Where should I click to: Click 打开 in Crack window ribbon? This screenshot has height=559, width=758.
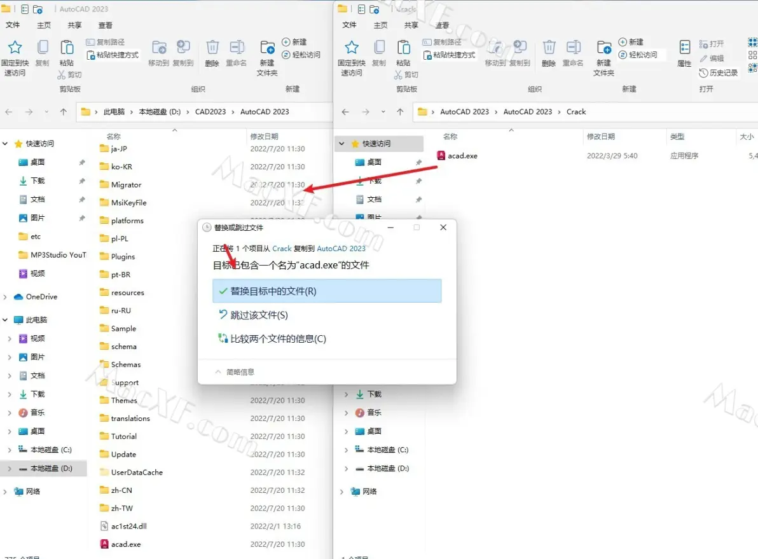click(x=712, y=44)
